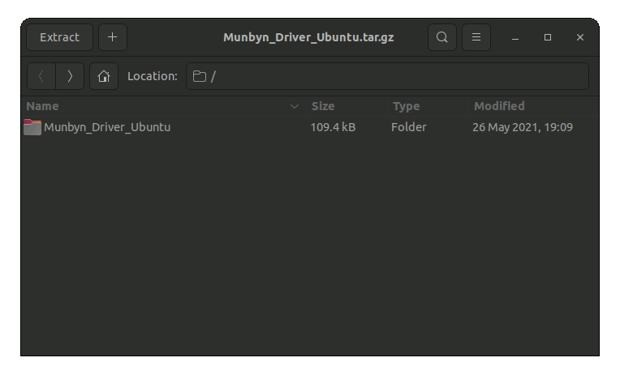The image size is (620, 379).
Task: Go forward with the right arrow
Action: (70, 76)
